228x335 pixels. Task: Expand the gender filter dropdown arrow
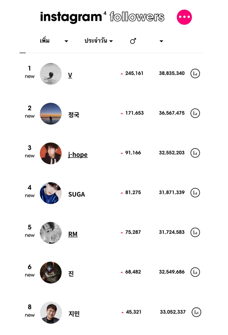point(161,41)
